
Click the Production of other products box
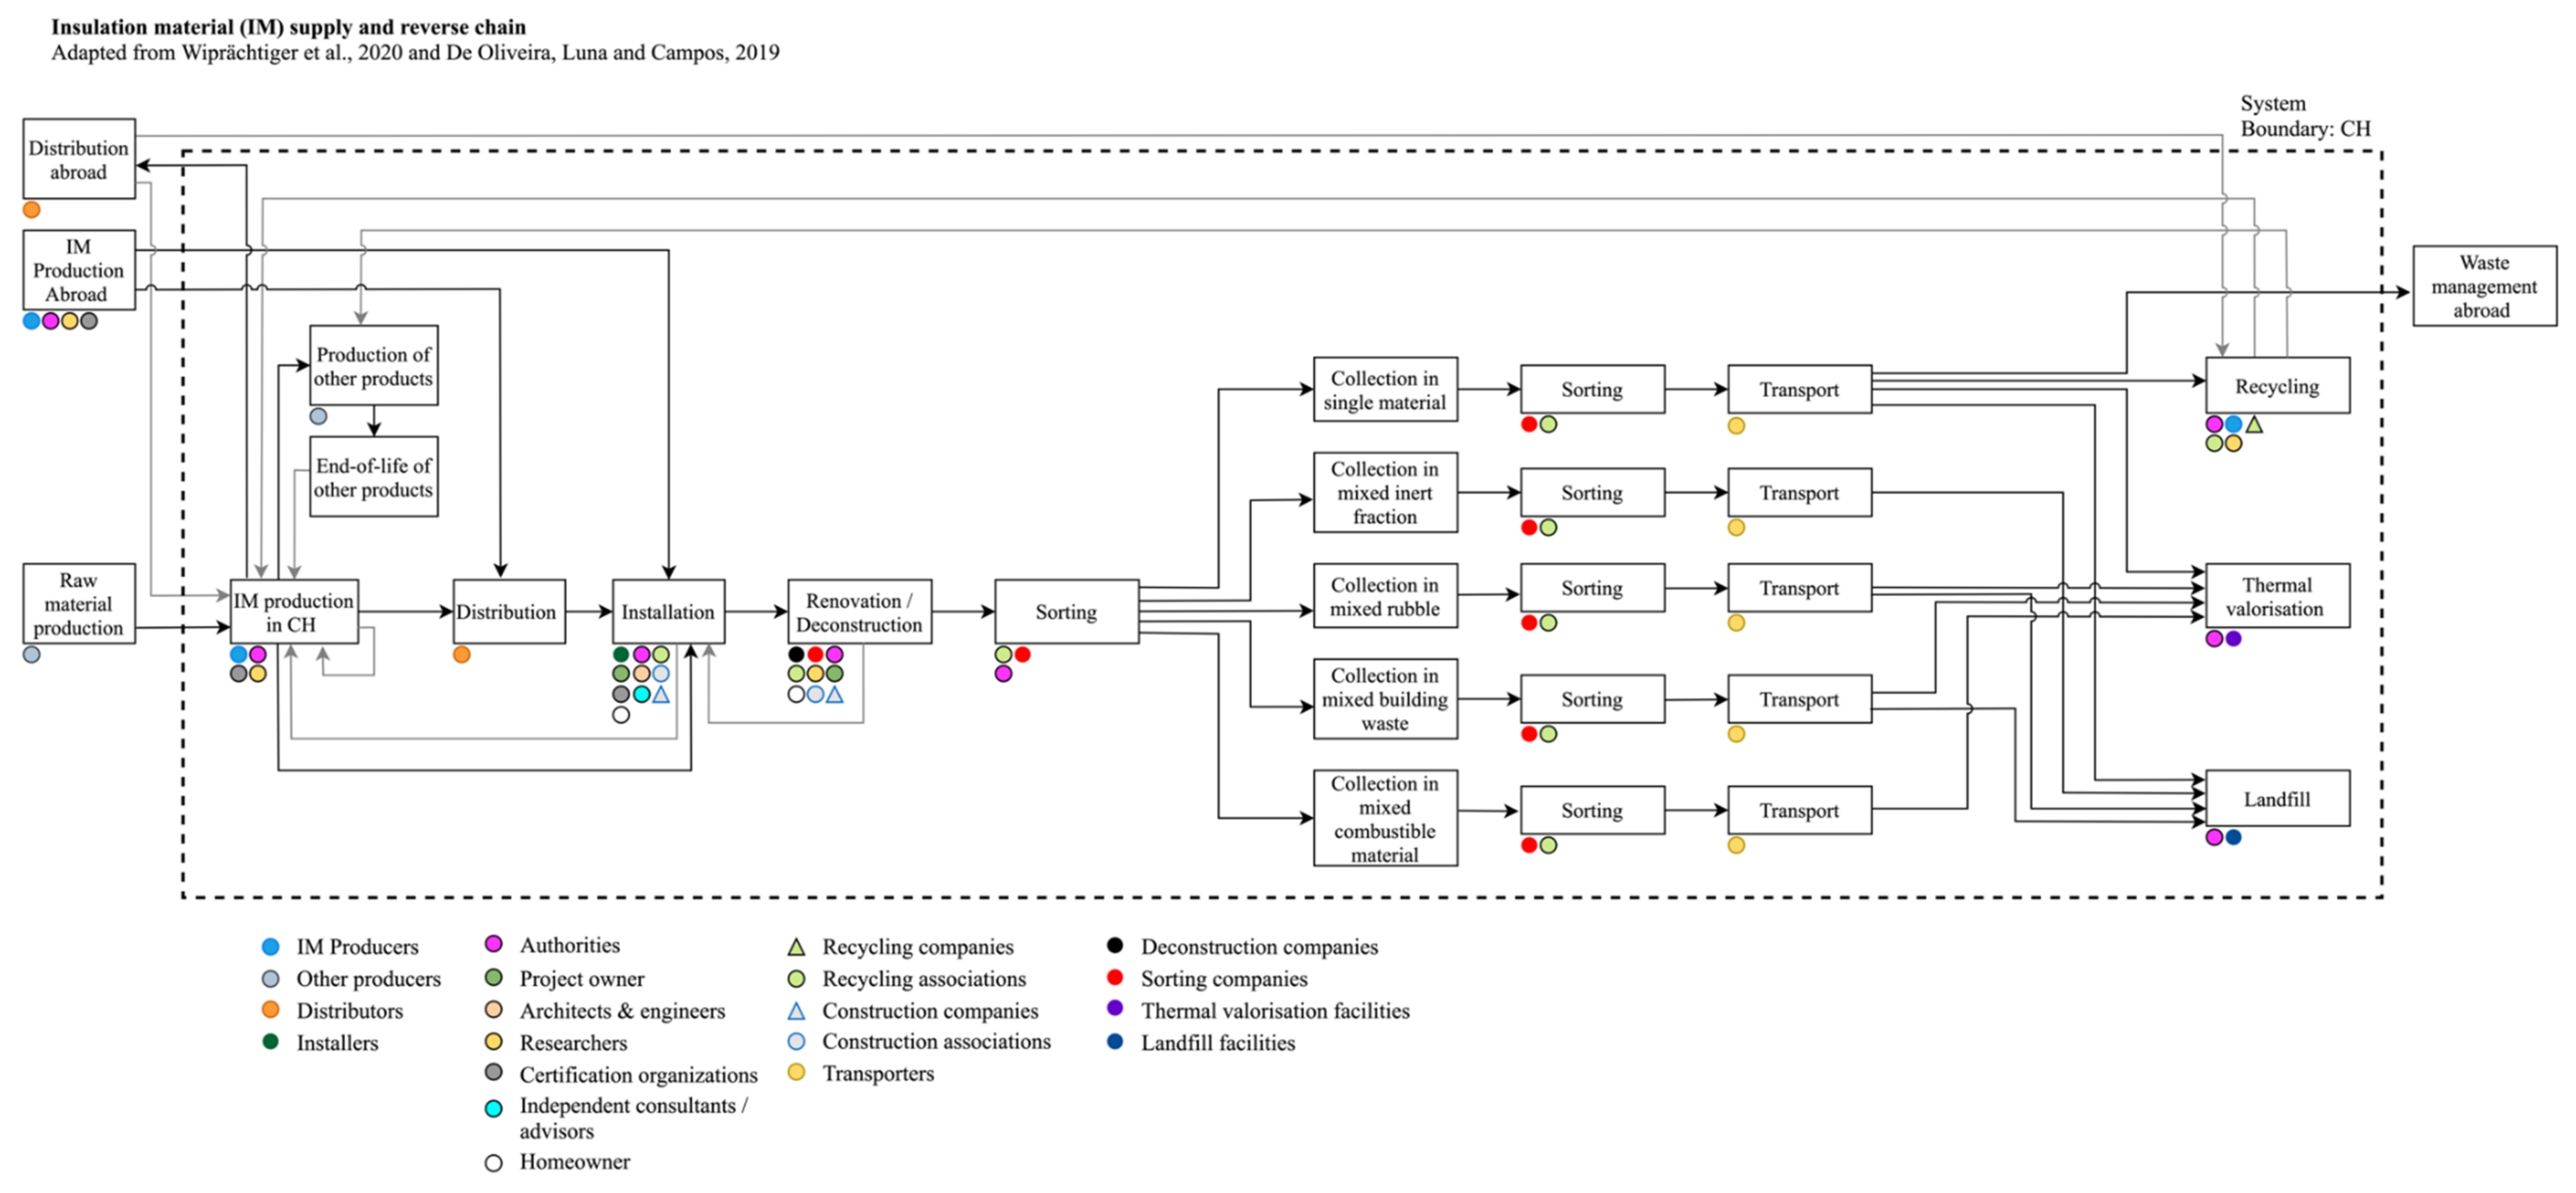374,365
